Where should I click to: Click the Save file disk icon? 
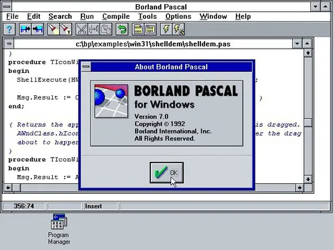pyautogui.click(x=38, y=29)
